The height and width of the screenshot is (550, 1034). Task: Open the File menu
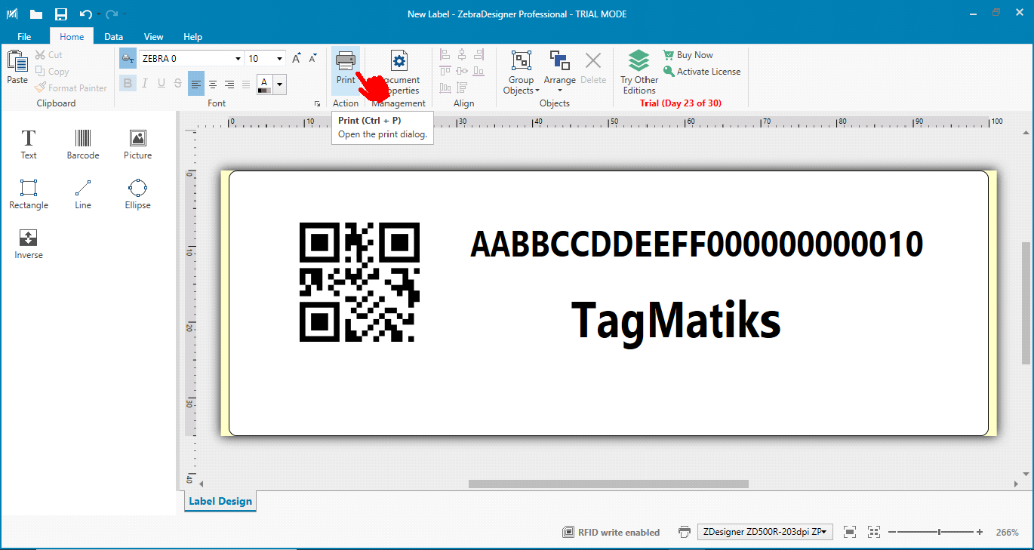[24, 36]
